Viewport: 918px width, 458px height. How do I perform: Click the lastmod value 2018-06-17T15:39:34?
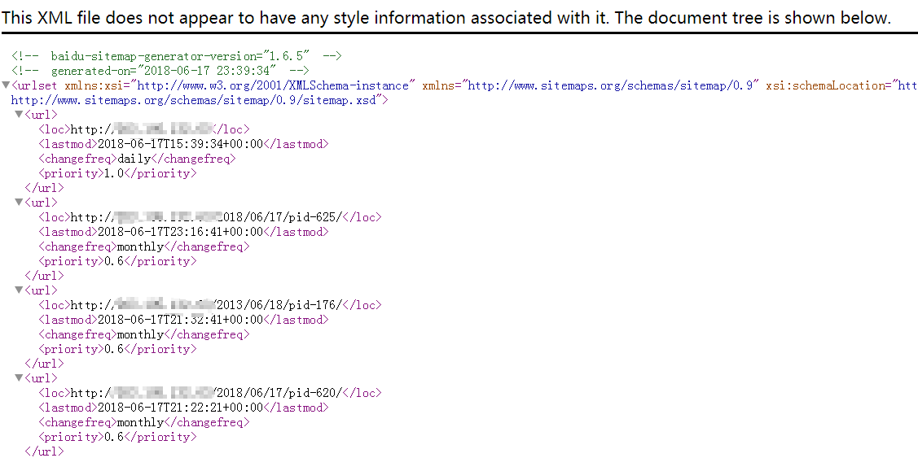coord(180,144)
